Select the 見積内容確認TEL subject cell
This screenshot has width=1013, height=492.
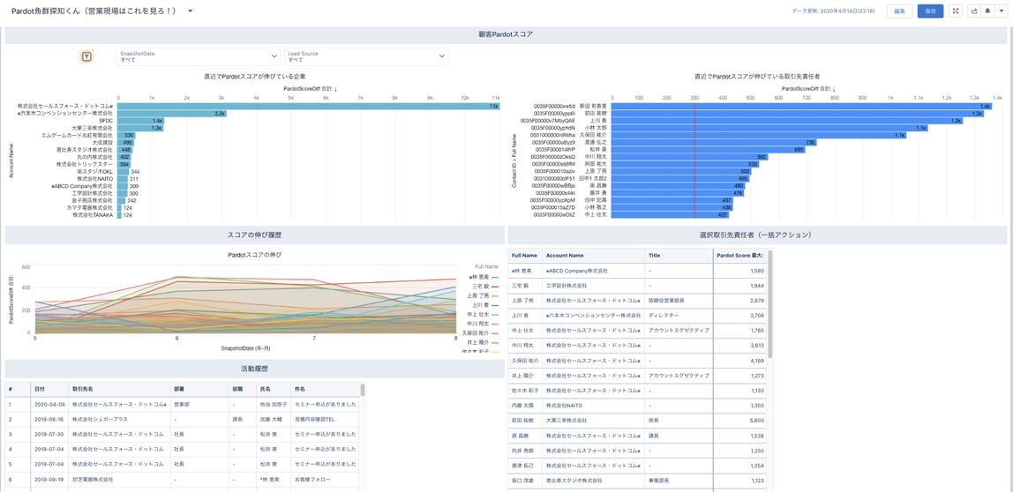pos(325,419)
